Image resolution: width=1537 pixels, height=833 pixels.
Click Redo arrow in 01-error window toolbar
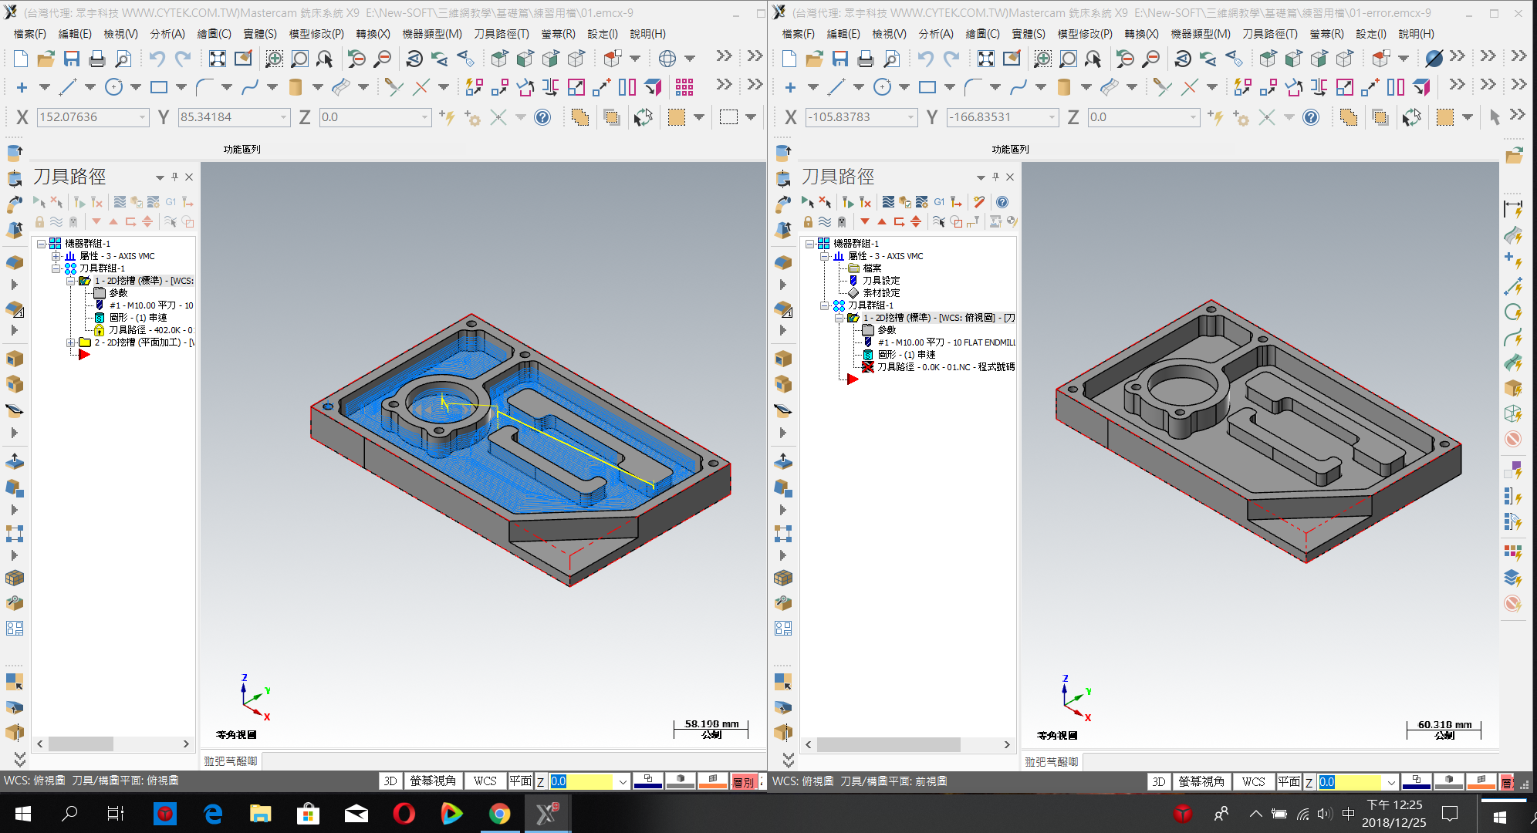pyautogui.click(x=951, y=59)
